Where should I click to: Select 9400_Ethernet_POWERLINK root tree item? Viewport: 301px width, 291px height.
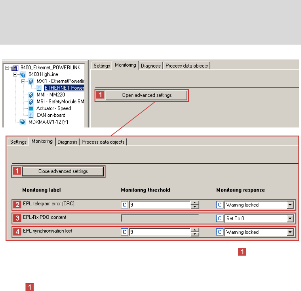pos(51,68)
